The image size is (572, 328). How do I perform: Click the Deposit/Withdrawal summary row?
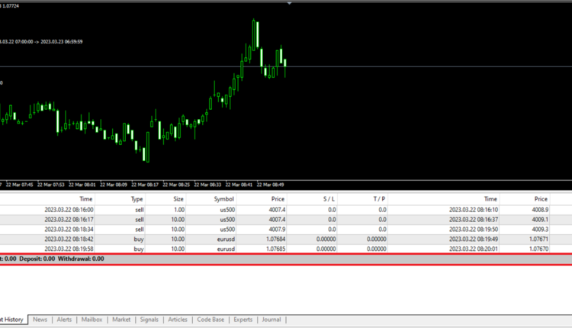229,259
